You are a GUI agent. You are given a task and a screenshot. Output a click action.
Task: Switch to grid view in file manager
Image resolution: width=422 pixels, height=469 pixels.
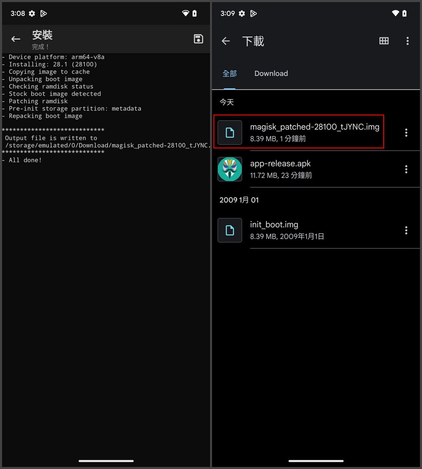click(x=384, y=41)
